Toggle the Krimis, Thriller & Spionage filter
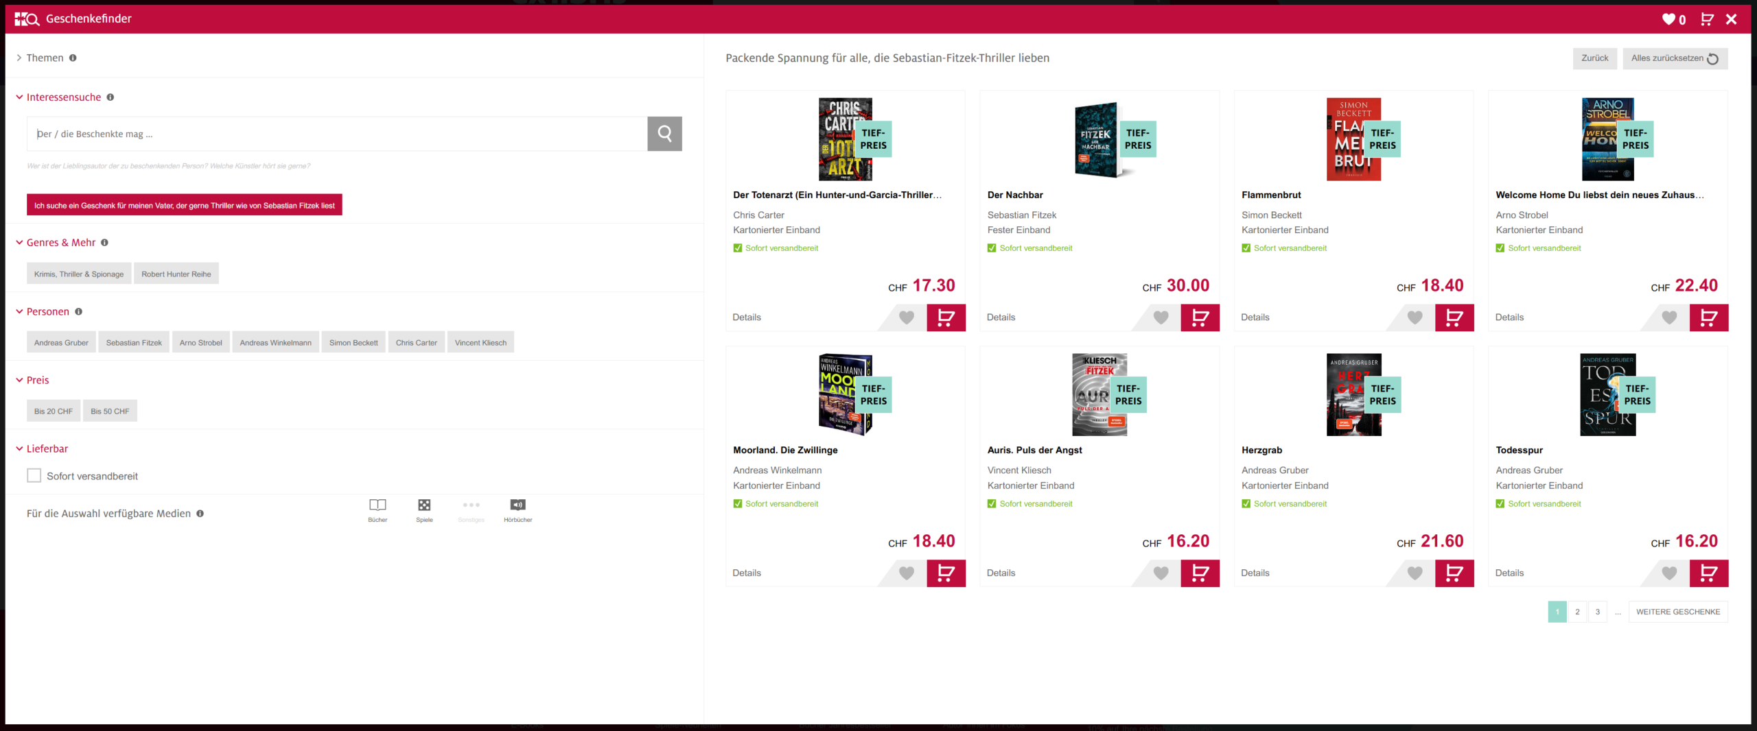The height and width of the screenshot is (731, 1757). tap(79, 274)
